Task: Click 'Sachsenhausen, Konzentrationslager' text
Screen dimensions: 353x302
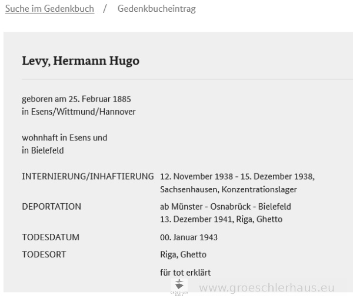Action: click(228, 189)
